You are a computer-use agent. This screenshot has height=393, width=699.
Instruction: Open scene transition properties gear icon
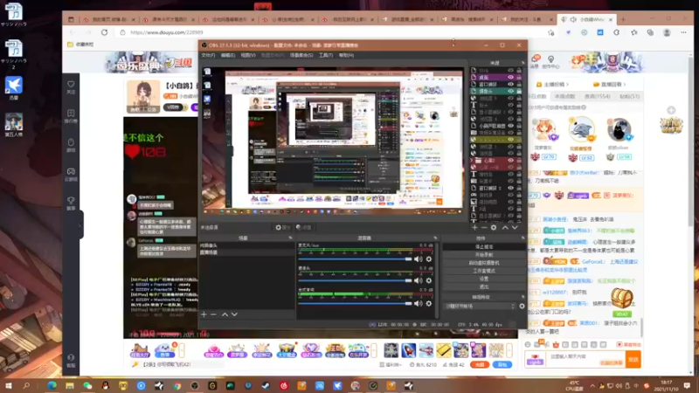pos(522,307)
